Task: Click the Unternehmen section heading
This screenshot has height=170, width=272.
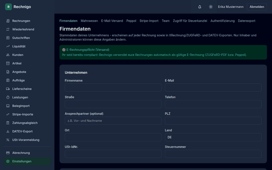Action: click(x=76, y=72)
